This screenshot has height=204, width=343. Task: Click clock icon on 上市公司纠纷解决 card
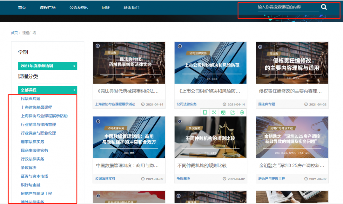[225, 104]
